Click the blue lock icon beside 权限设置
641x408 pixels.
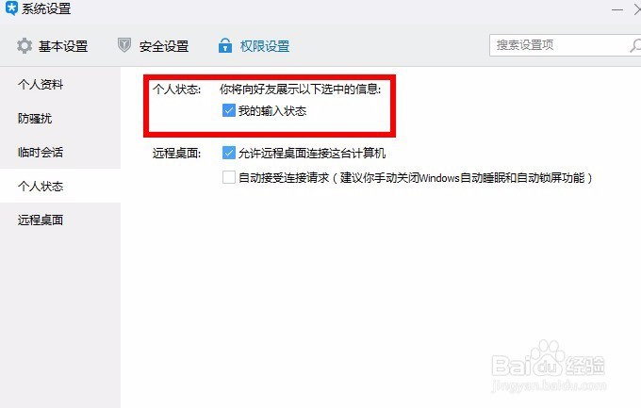[225, 45]
